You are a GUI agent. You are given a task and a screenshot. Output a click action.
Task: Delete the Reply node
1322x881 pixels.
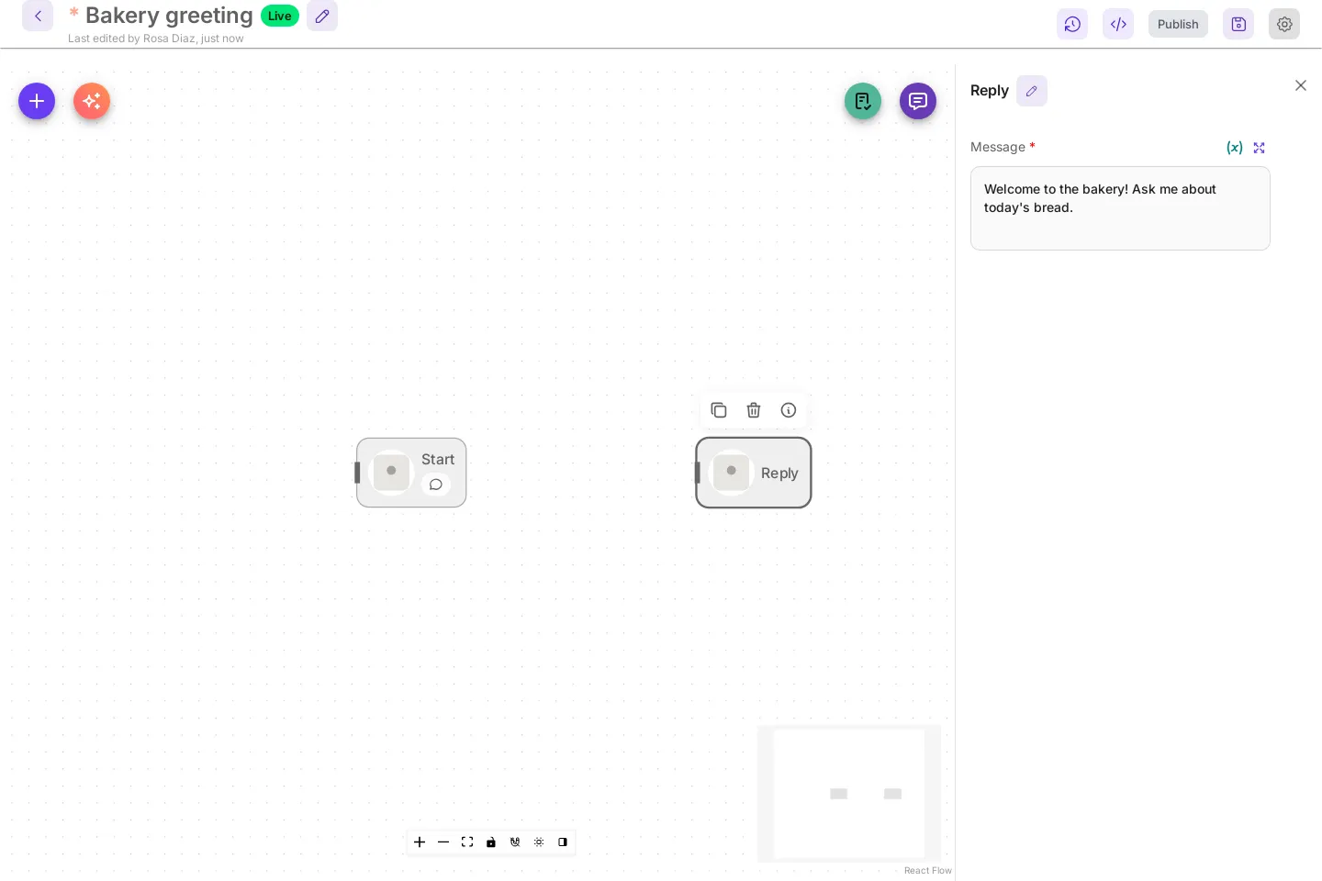point(754,410)
